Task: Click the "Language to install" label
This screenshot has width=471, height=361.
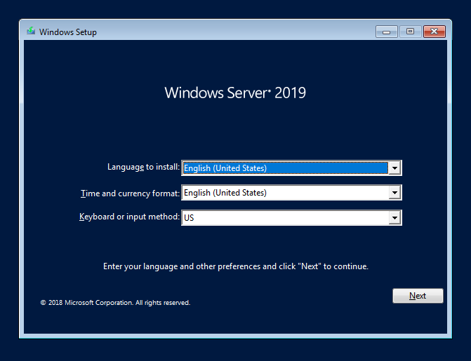Action: (143, 167)
